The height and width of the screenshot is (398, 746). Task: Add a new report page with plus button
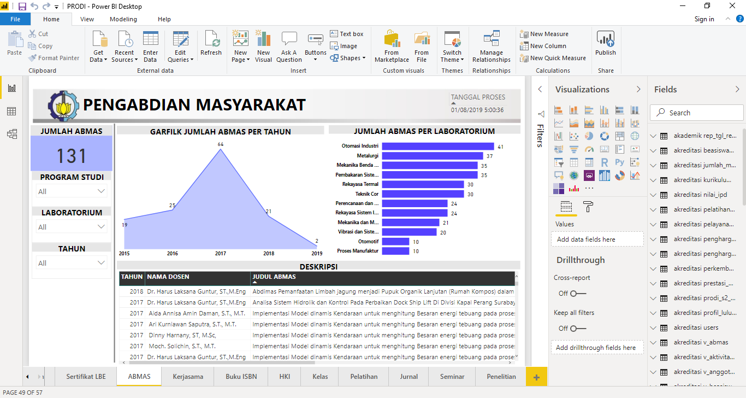[536, 377]
